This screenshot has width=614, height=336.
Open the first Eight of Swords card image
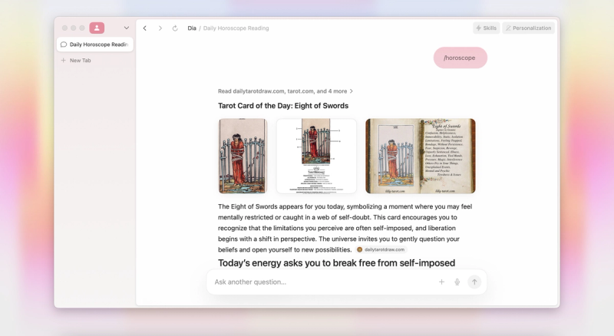point(243,156)
